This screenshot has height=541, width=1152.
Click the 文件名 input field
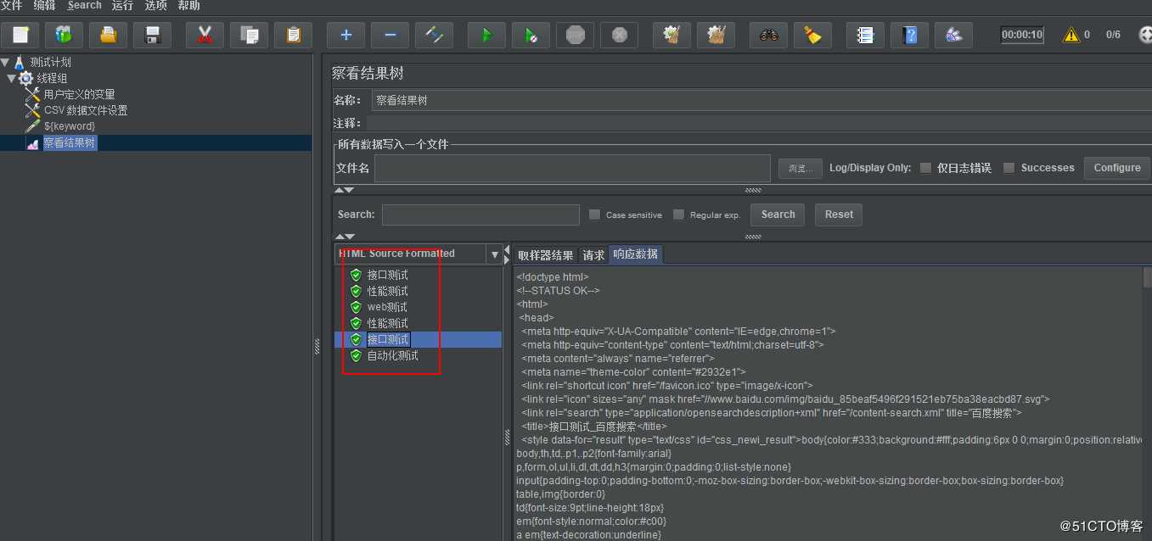click(x=572, y=168)
